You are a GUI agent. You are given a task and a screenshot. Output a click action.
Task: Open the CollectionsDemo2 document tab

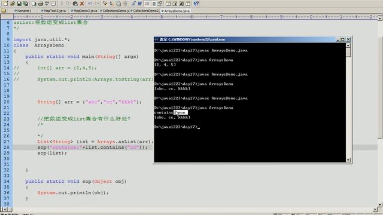click(x=145, y=11)
